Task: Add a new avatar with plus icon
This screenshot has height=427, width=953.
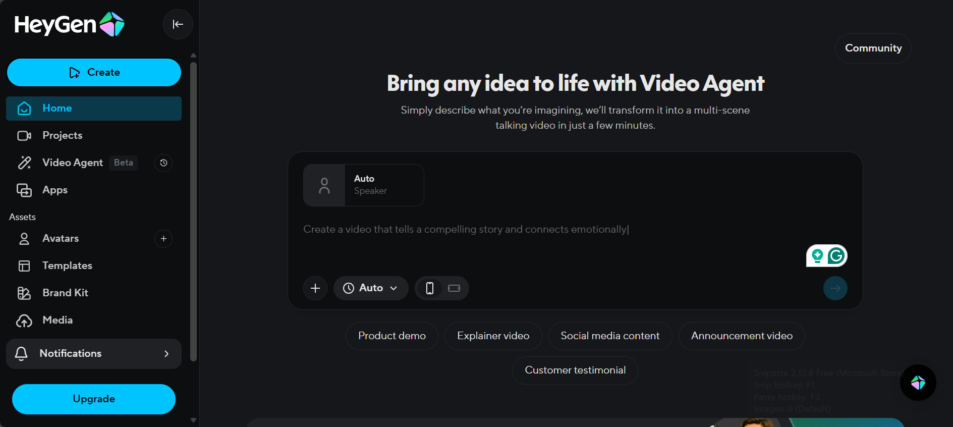Action: pyautogui.click(x=163, y=239)
